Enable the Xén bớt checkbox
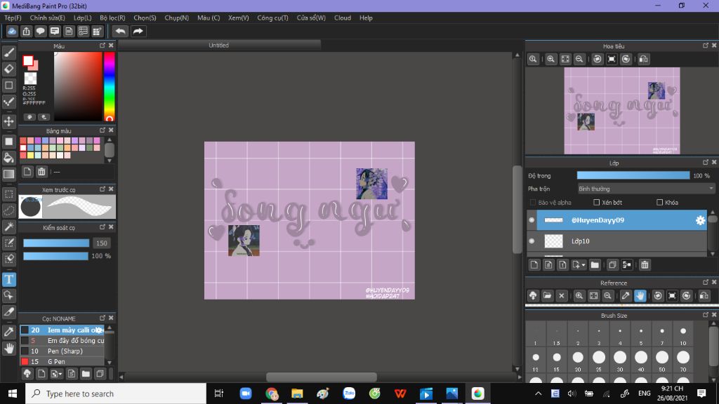The height and width of the screenshot is (404, 719). pos(597,203)
